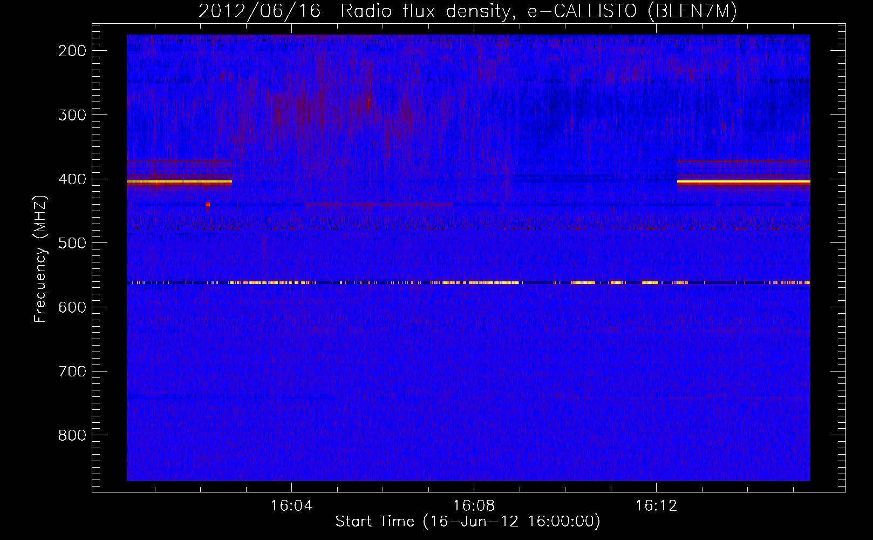
Task: Click the 500 frequency tick label
Action: [72, 243]
